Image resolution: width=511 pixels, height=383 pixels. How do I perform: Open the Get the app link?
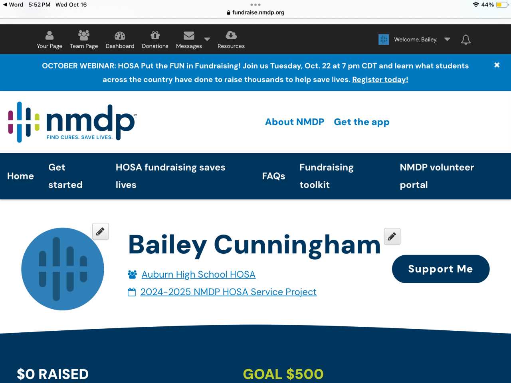point(362,122)
